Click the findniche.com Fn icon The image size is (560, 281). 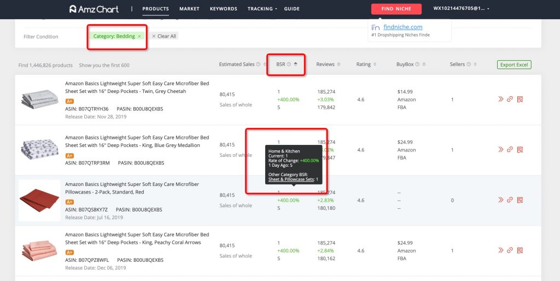[x=375, y=27]
